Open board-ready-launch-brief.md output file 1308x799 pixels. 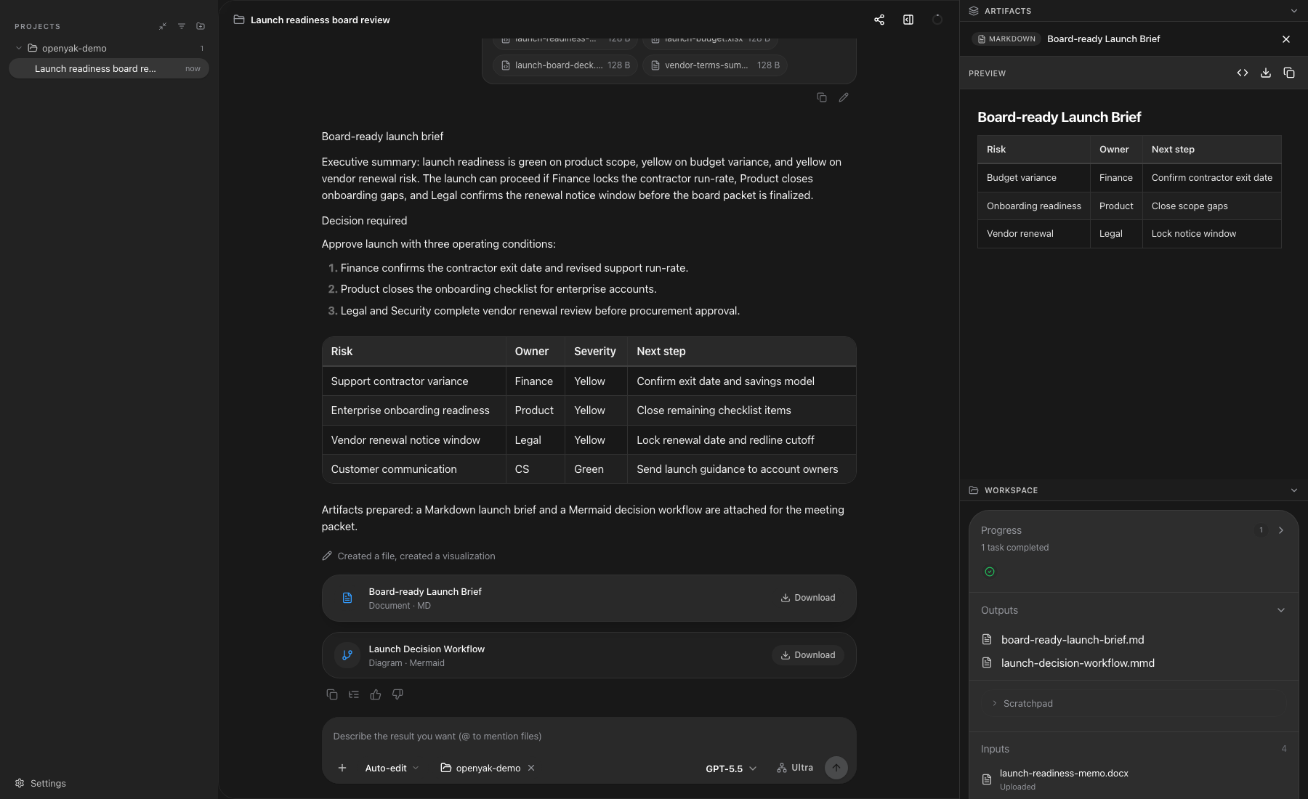[1073, 640]
